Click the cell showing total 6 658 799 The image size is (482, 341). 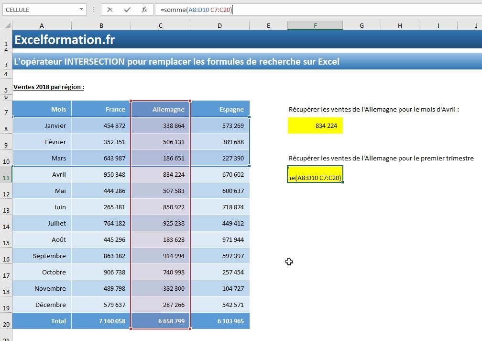[x=161, y=321]
